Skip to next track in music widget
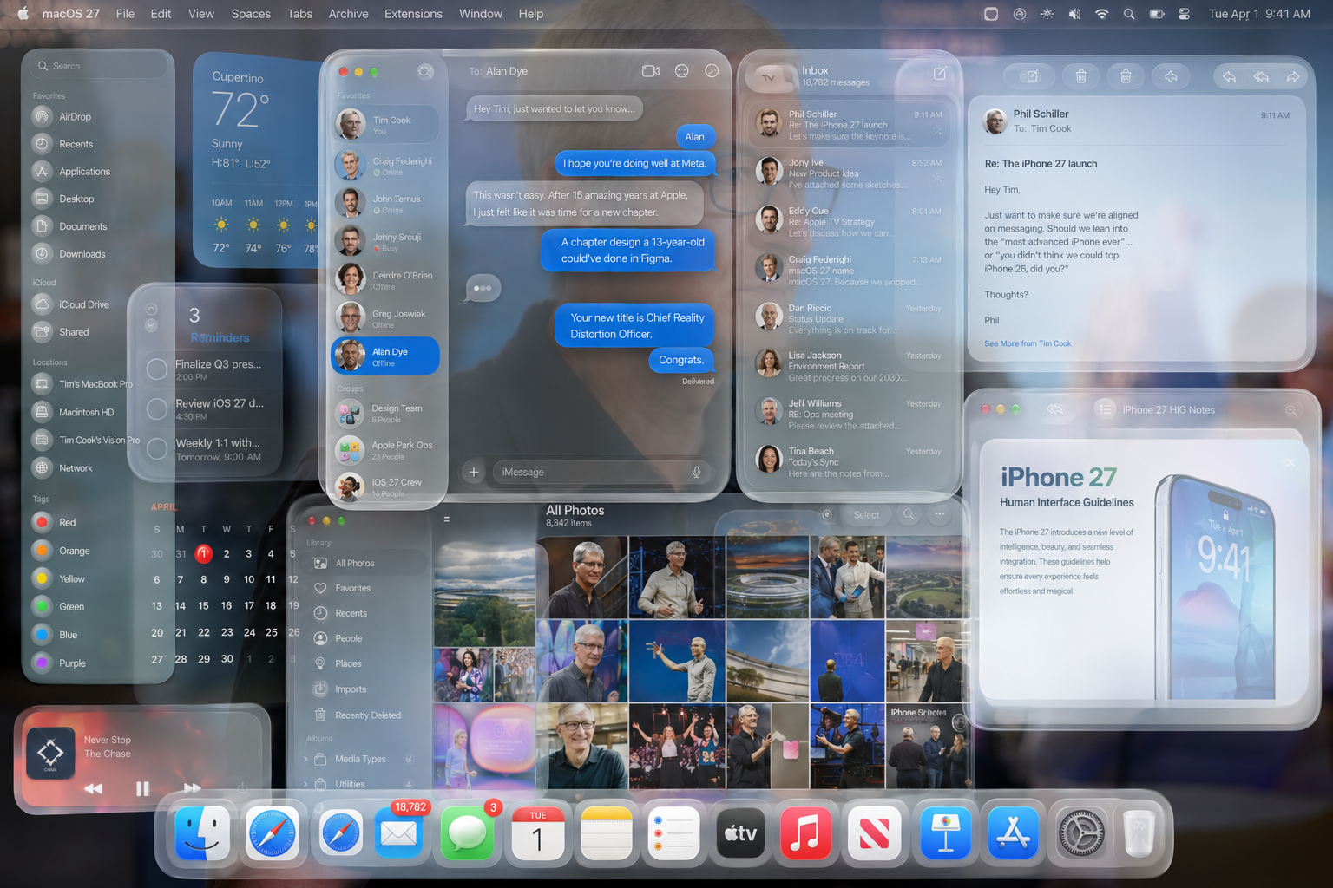The image size is (1333, 888). (x=192, y=788)
